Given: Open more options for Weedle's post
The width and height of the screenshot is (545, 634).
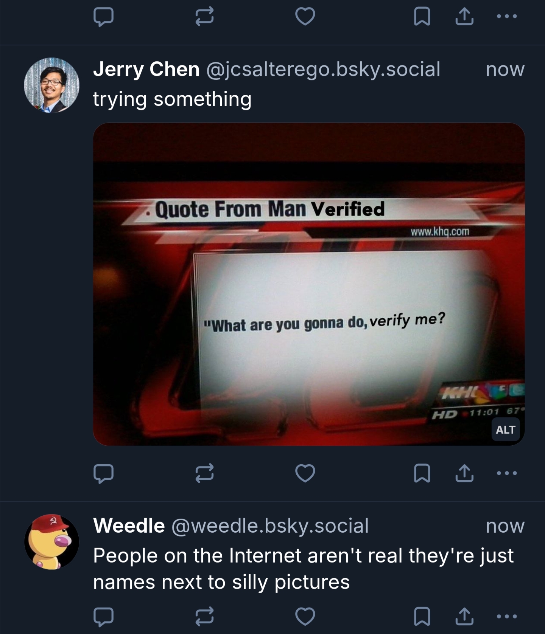Looking at the screenshot, I should pos(506,617).
